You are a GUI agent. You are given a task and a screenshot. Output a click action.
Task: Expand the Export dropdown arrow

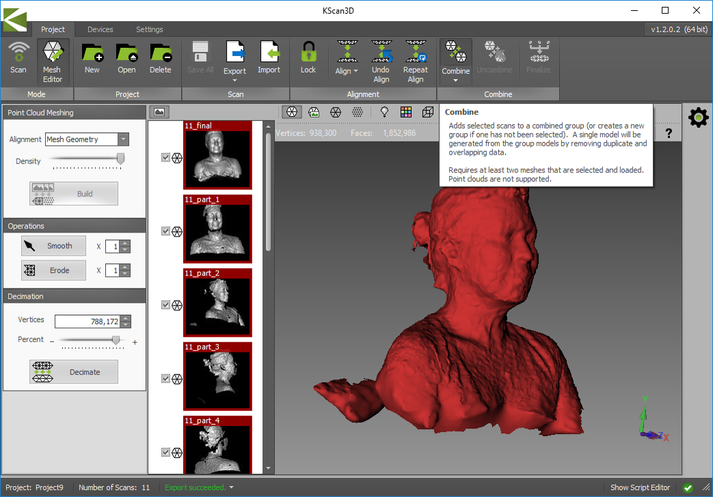234,81
